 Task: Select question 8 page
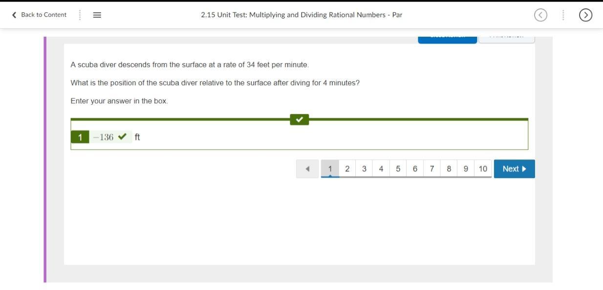449,169
